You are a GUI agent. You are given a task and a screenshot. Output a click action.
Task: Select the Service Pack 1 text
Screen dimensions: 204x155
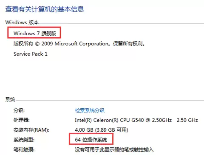click(x=31, y=54)
